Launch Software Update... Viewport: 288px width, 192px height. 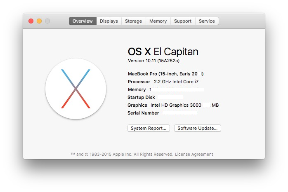point(198,128)
